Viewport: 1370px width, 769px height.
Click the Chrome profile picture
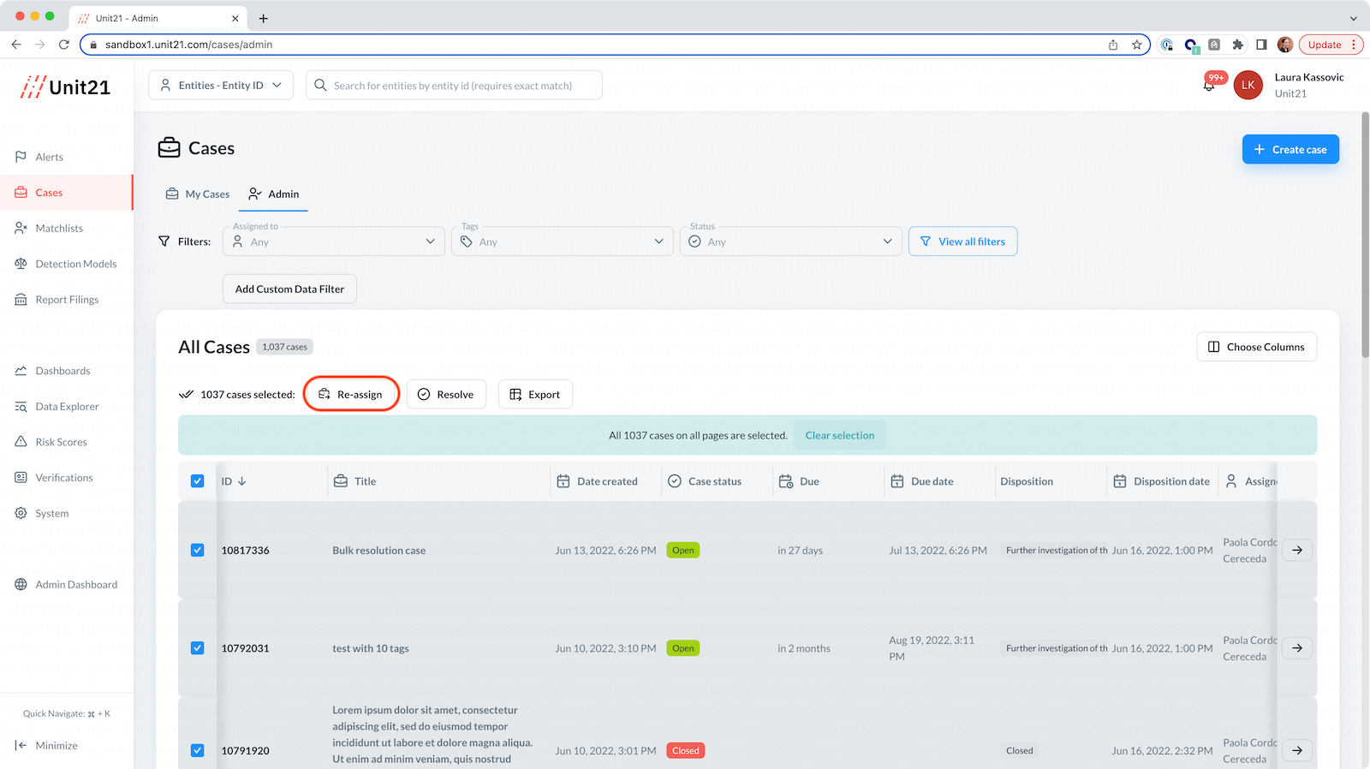tap(1284, 45)
